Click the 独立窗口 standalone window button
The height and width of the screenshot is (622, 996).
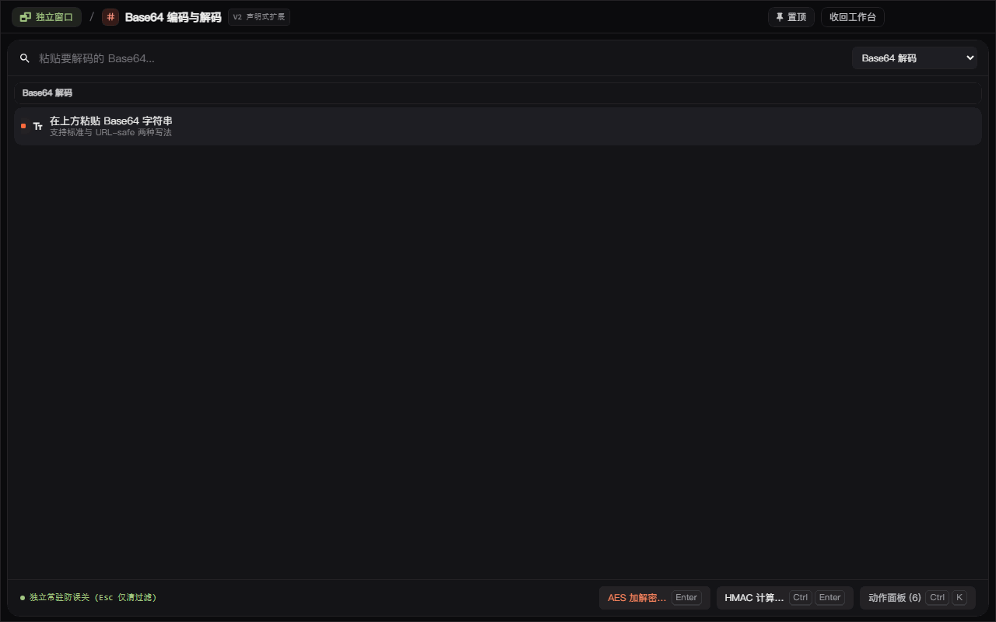pyautogui.click(x=47, y=17)
